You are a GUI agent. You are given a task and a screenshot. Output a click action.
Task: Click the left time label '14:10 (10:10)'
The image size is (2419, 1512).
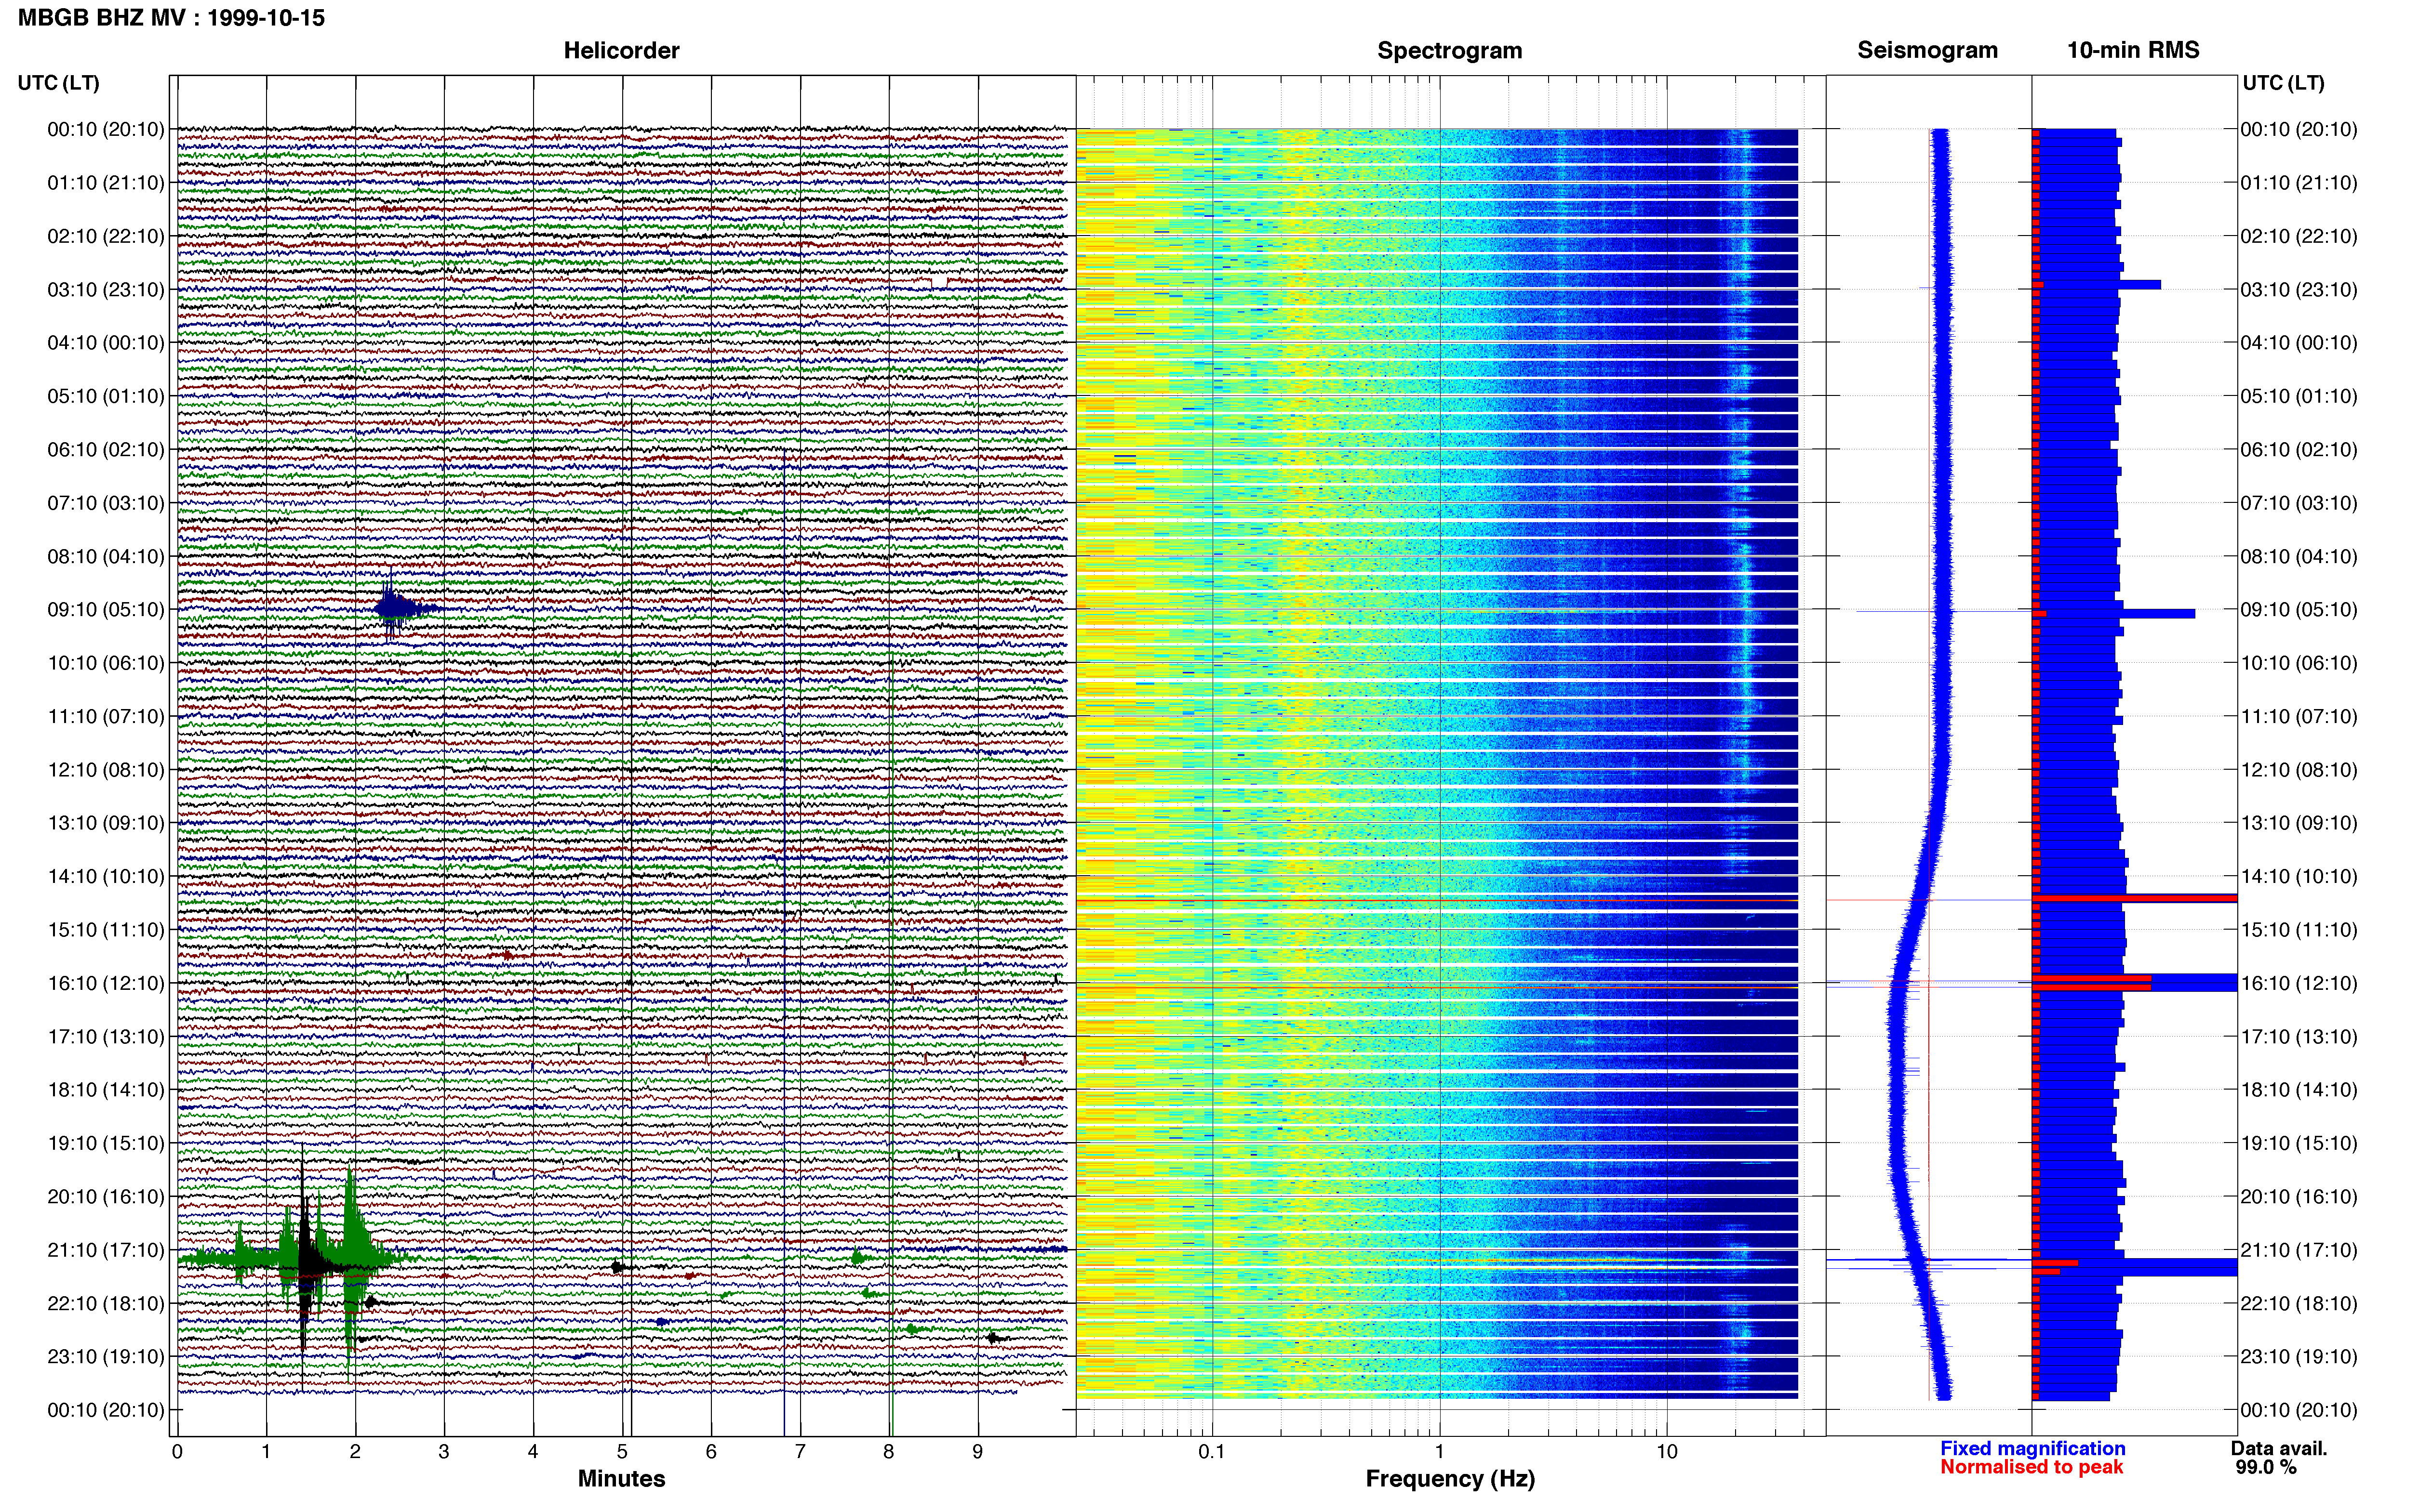[x=105, y=877]
